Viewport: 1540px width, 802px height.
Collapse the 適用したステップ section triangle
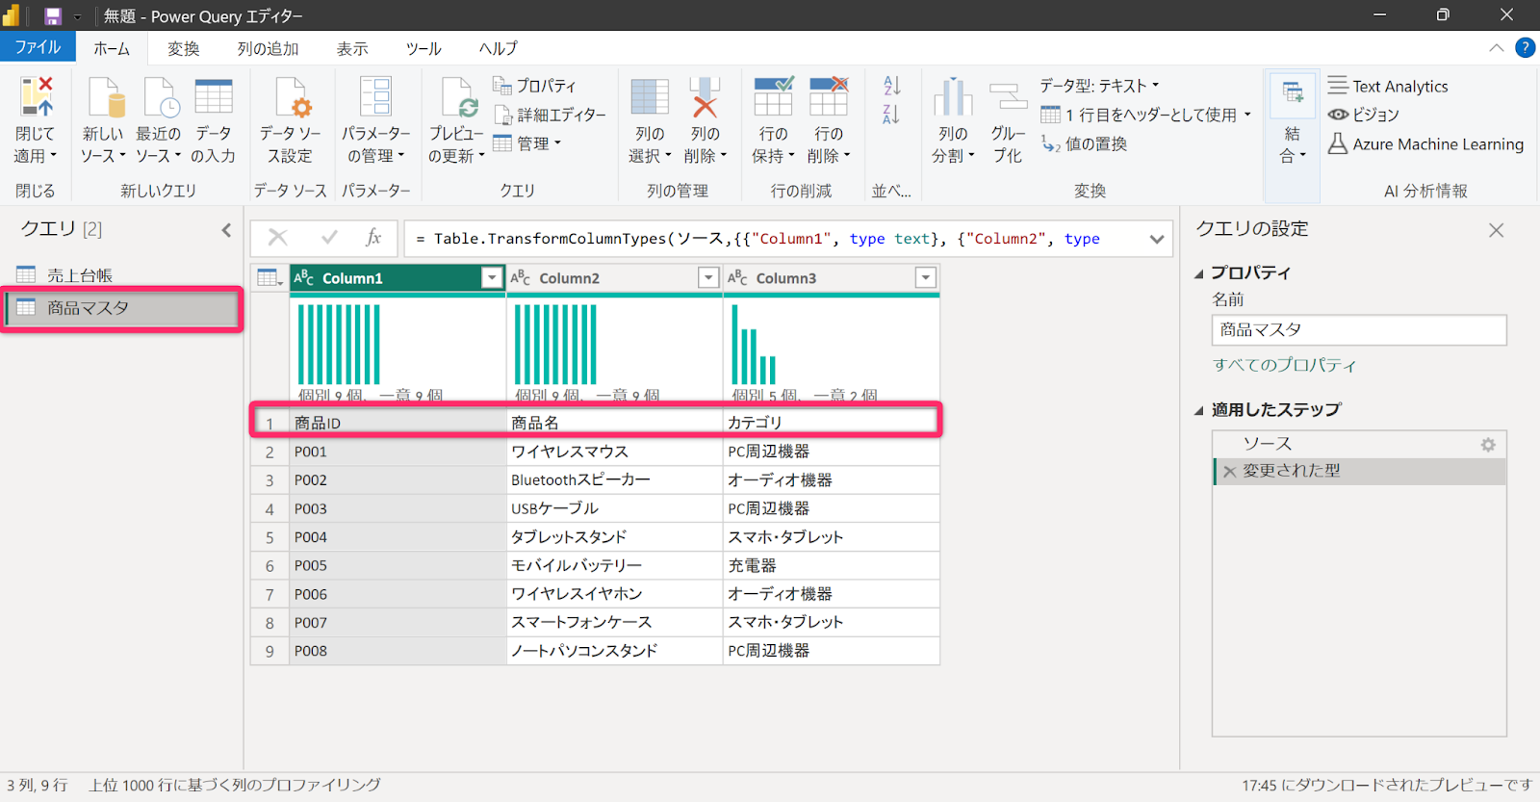tap(1199, 411)
